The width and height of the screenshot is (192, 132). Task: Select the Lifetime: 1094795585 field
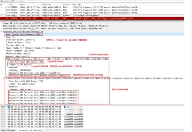pyautogui.click(x=20, y=89)
